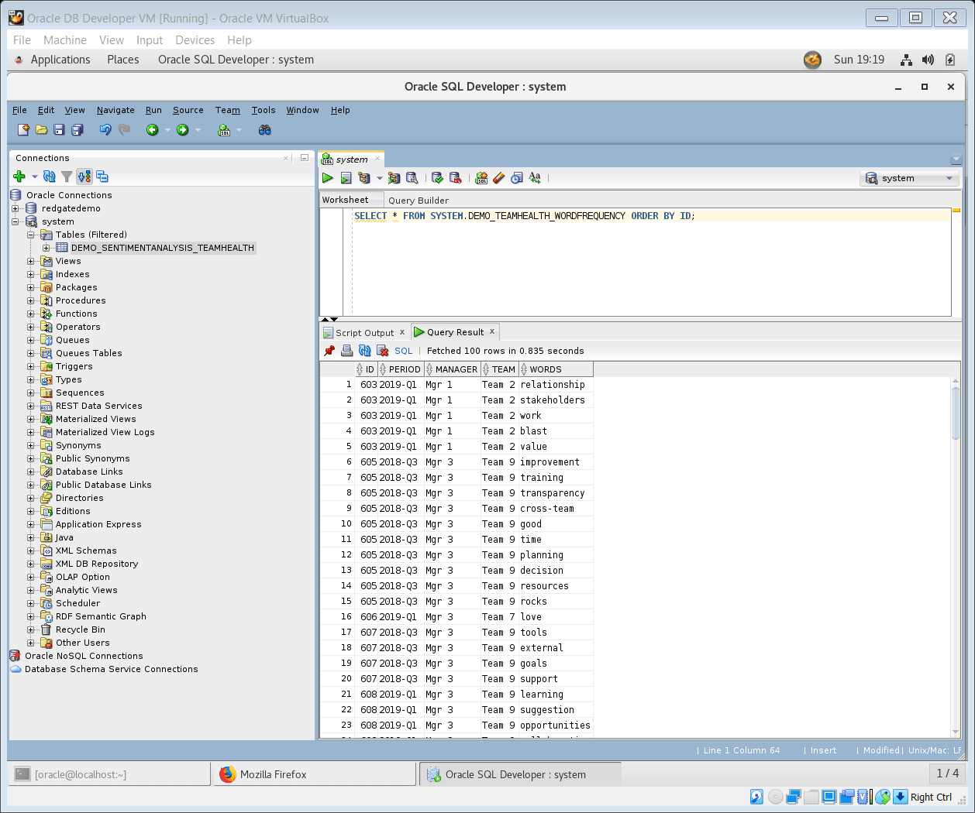Toggle the Collapse All icon in Connections

tap(102, 177)
